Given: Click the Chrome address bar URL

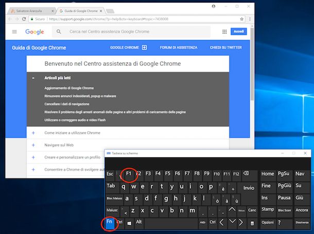Looking at the screenshot, I should click(x=109, y=19).
